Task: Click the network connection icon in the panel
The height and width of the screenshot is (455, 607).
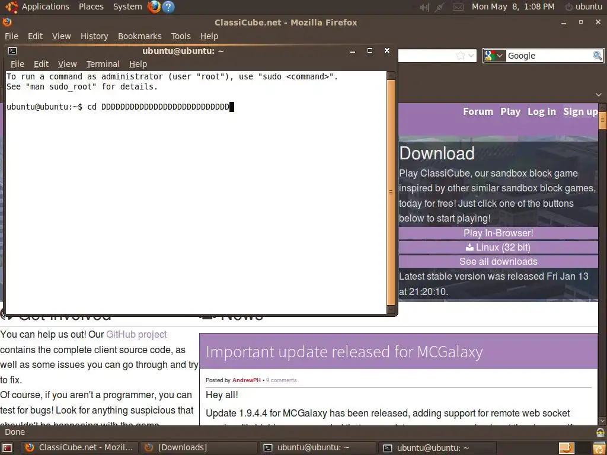Action: [x=439, y=7]
